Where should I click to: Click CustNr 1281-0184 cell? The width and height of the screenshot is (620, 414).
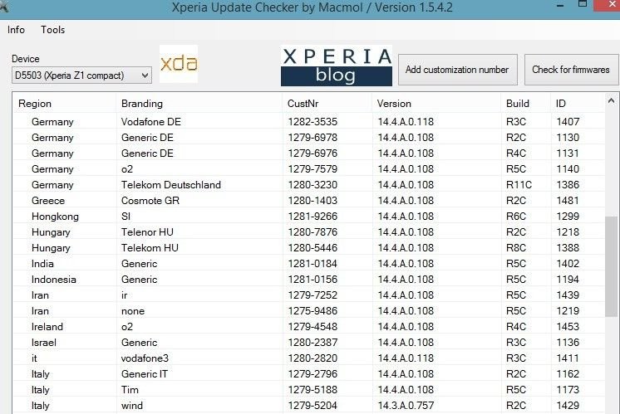(312, 264)
